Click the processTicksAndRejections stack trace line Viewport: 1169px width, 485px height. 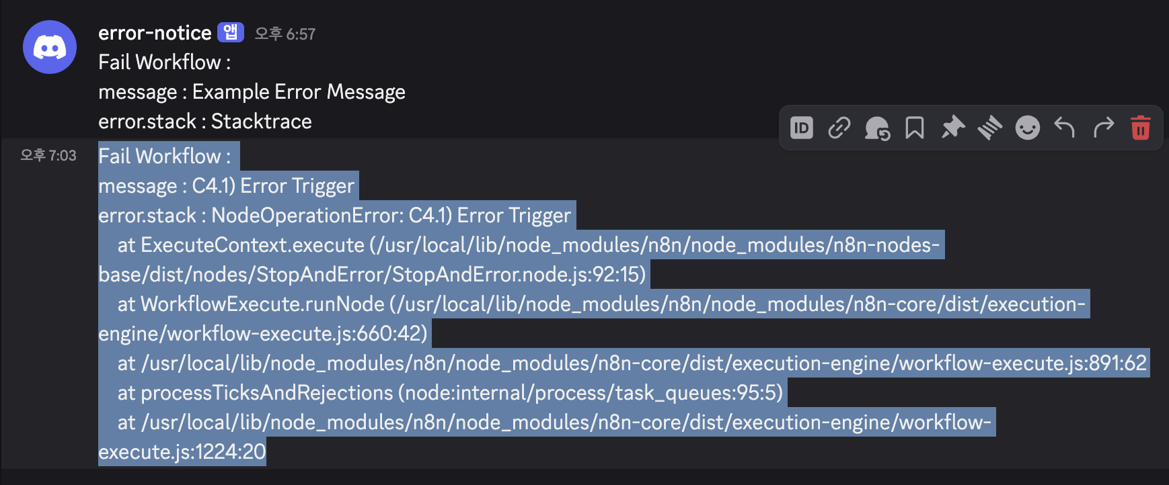(450, 393)
